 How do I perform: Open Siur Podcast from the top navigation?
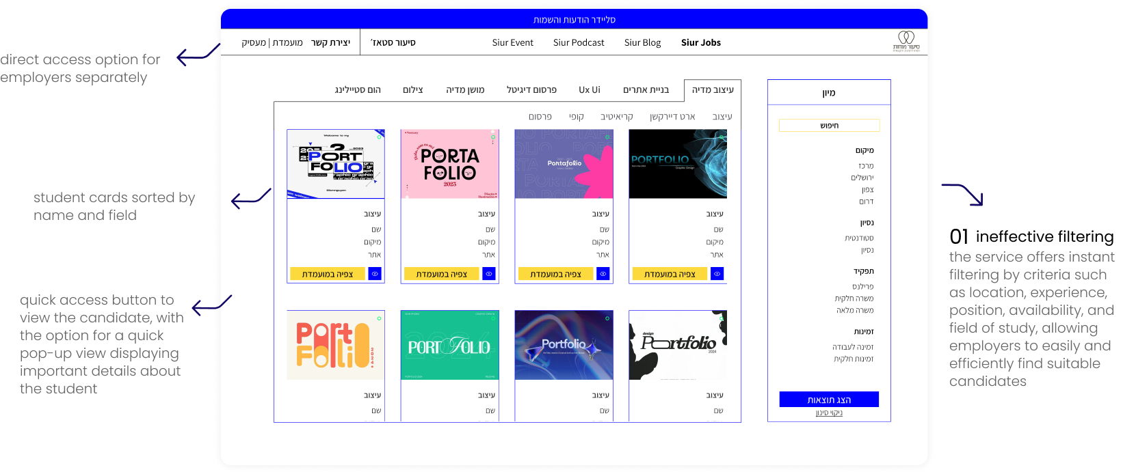click(579, 42)
